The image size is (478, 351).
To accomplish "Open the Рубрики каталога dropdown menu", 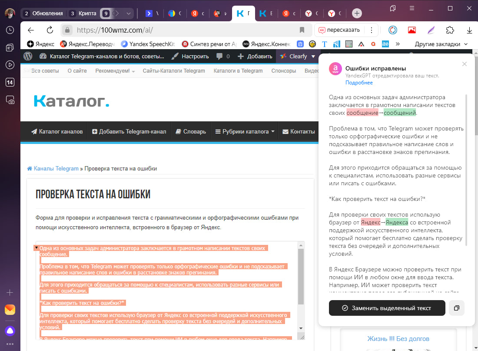I will point(245,131).
